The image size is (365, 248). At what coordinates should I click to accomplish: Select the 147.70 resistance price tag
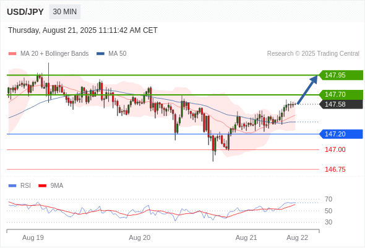[341, 94]
